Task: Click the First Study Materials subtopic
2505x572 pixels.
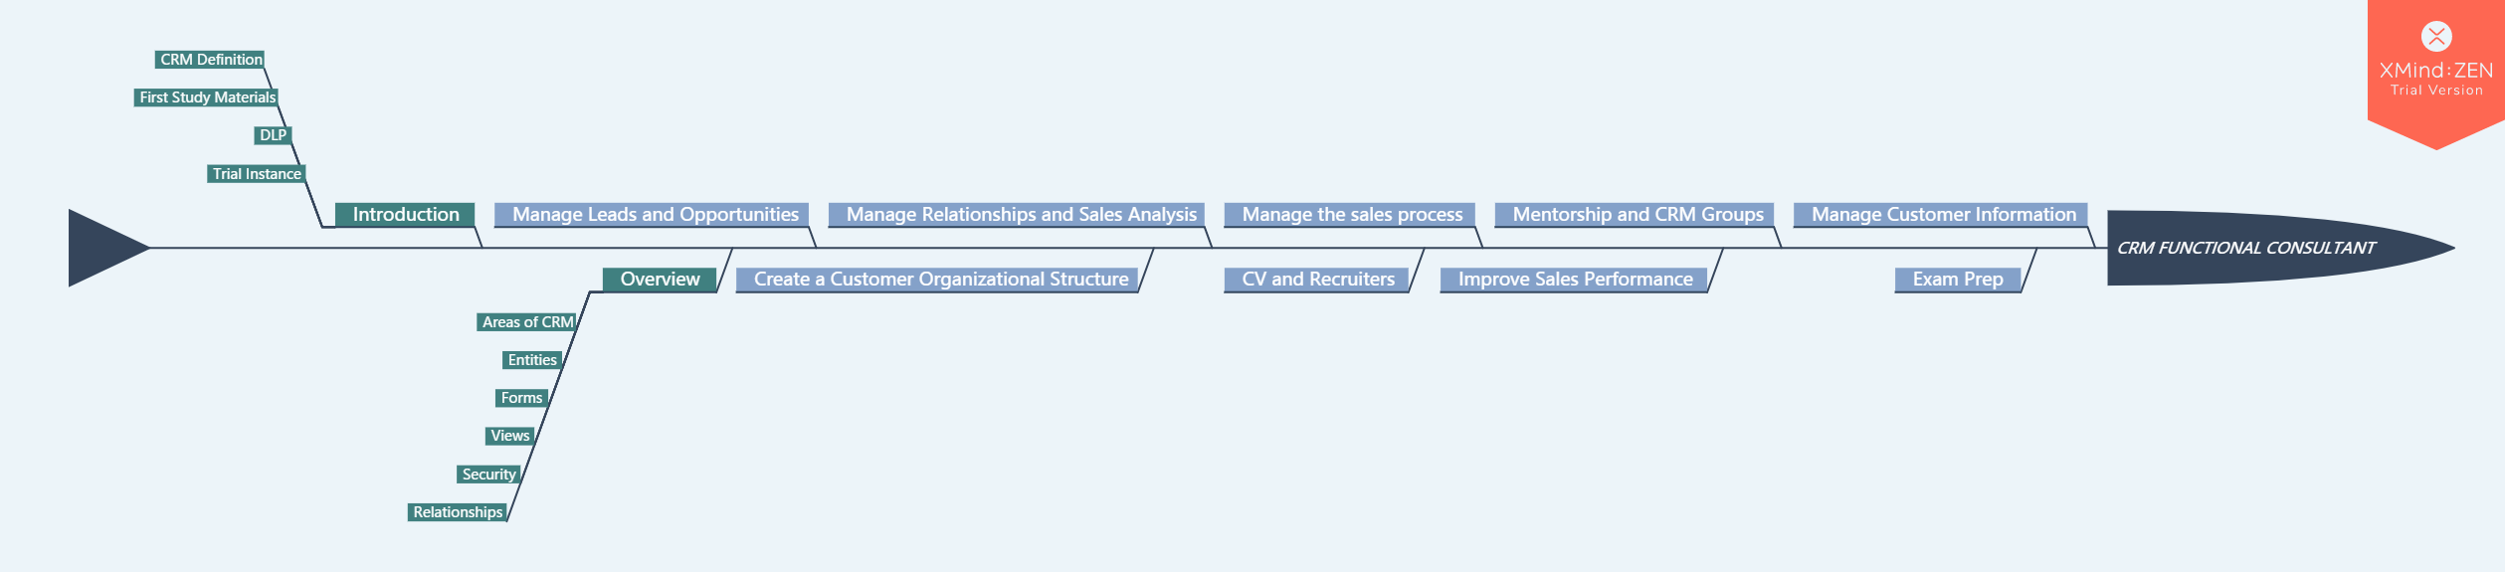Action: [206, 97]
